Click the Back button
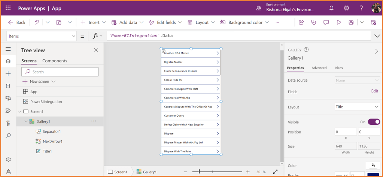 (17, 22)
